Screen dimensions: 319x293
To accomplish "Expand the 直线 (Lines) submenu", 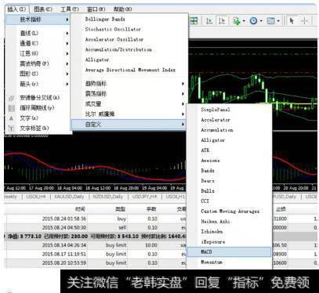I will coord(38,33).
